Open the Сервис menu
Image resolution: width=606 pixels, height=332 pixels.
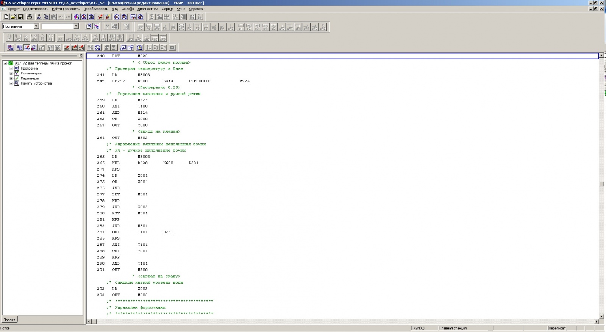(167, 9)
